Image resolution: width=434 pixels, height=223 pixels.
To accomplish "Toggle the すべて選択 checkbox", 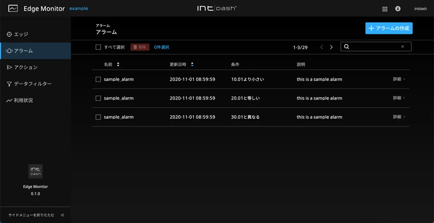I will point(98,47).
